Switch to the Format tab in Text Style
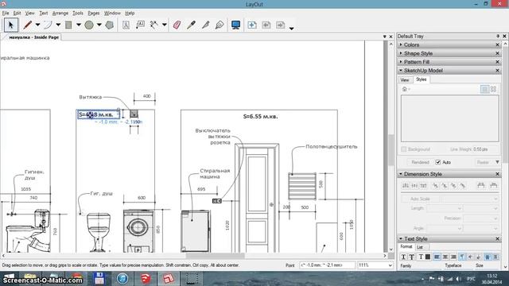The image size is (509, 286). pos(406,247)
